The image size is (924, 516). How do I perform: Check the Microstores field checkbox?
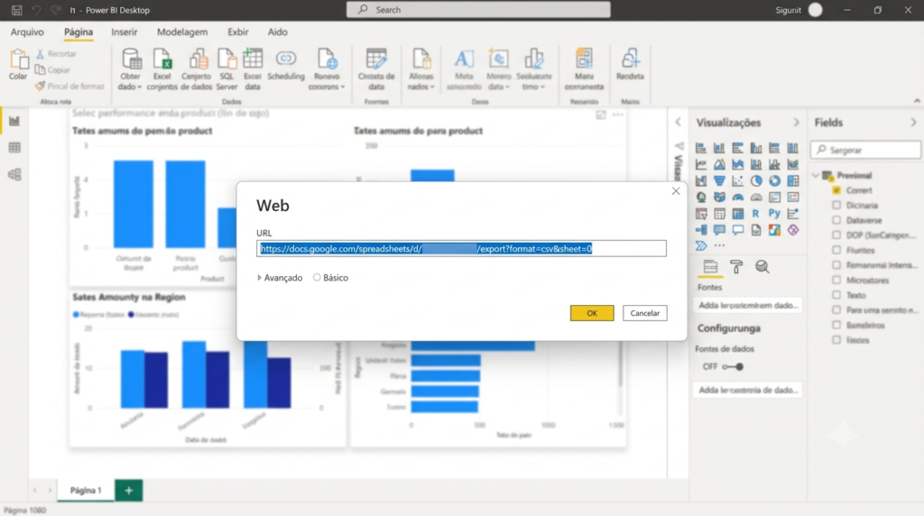point(836,280)
